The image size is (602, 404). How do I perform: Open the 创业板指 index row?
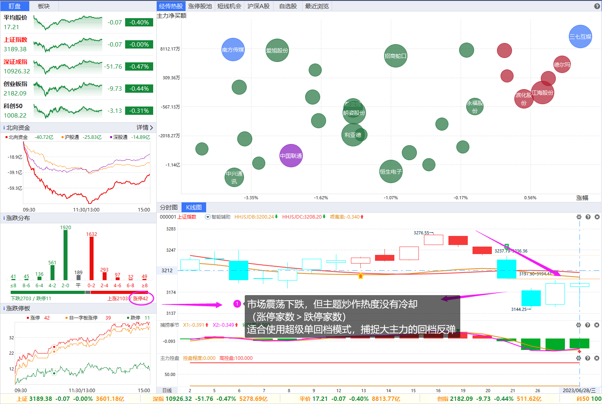point(78,89)
